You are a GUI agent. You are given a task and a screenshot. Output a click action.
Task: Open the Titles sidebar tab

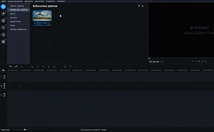click(x=3, y=28)
